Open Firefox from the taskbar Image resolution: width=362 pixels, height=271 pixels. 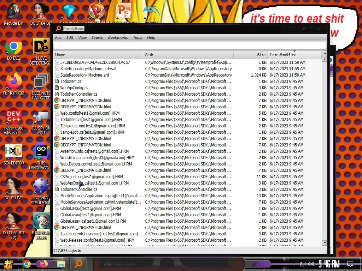[43, 264]
